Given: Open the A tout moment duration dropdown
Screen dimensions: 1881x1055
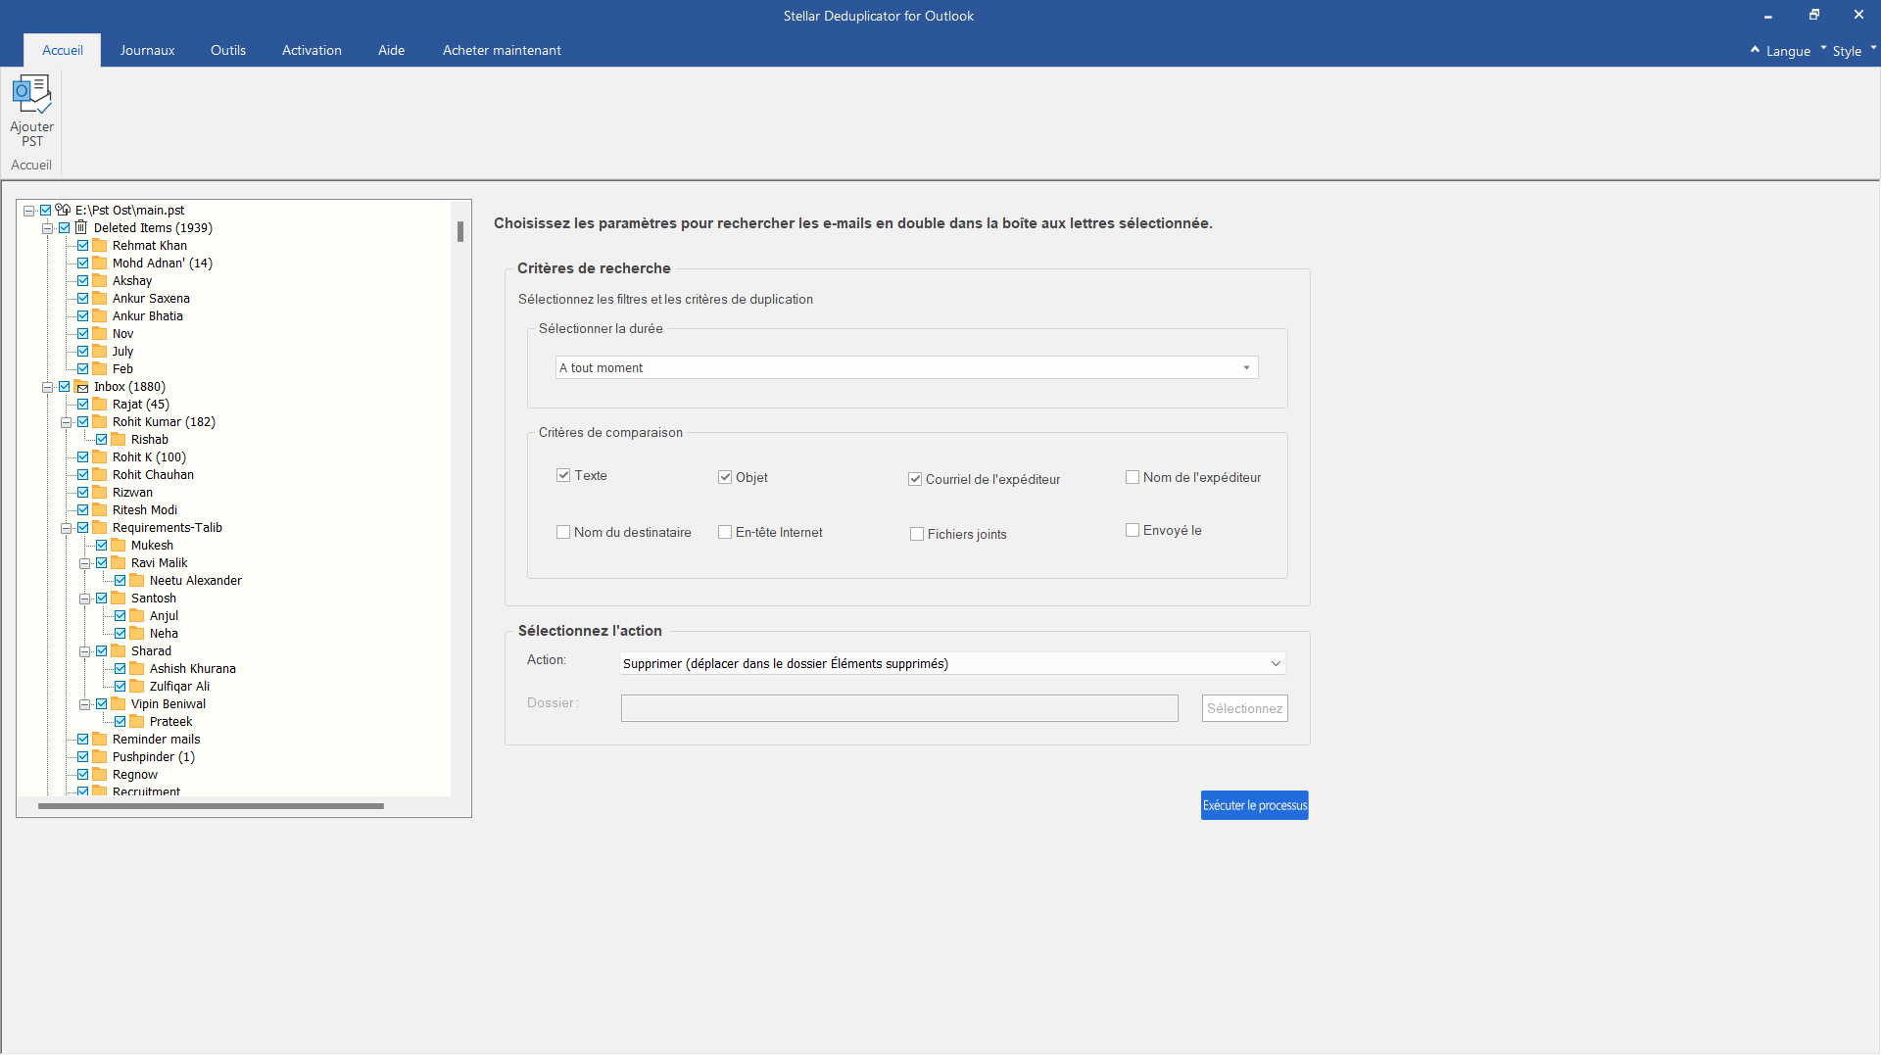Looking at the screenshot, I should coord(906,367).
